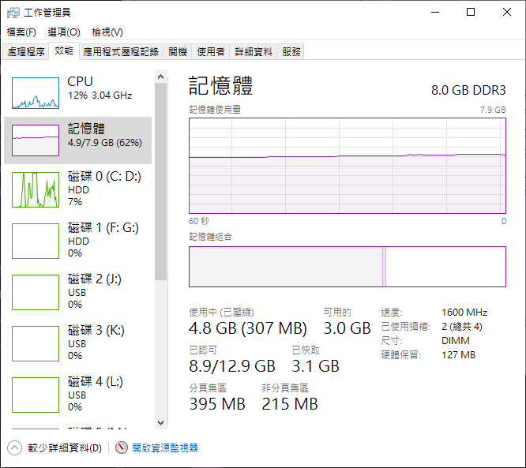Click the 1600 MHz speed value

(x=464, y=313)
